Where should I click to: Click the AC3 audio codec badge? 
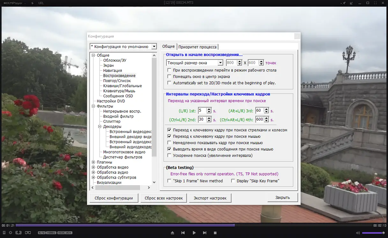coord(61,233)
